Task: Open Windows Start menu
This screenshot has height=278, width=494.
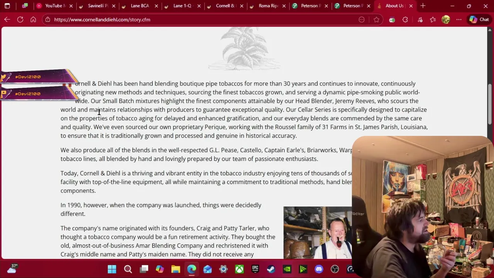Action: click(112, 269)
